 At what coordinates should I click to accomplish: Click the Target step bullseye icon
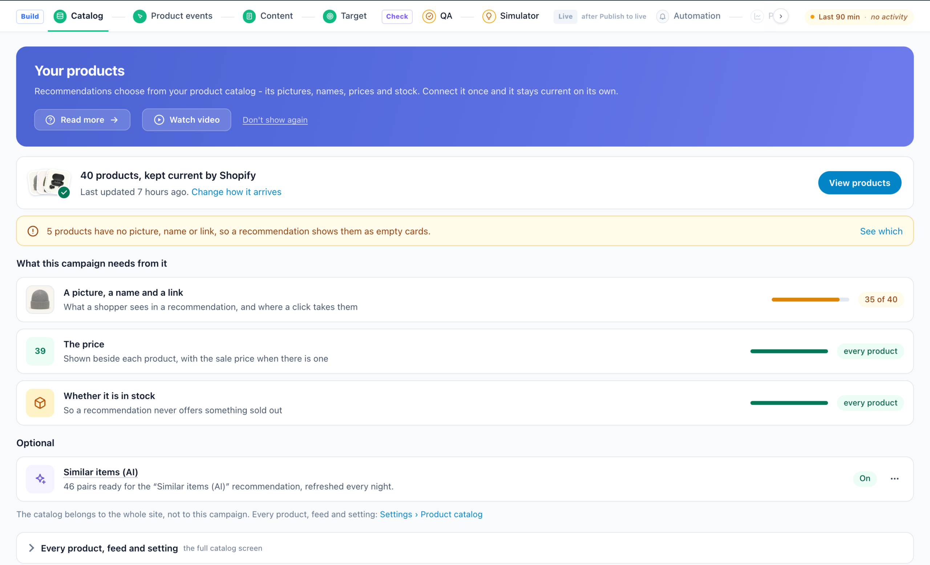pyautogui.click(x=329, y=16)
